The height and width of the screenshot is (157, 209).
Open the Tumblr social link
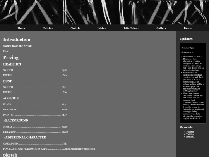pos(190,132)
